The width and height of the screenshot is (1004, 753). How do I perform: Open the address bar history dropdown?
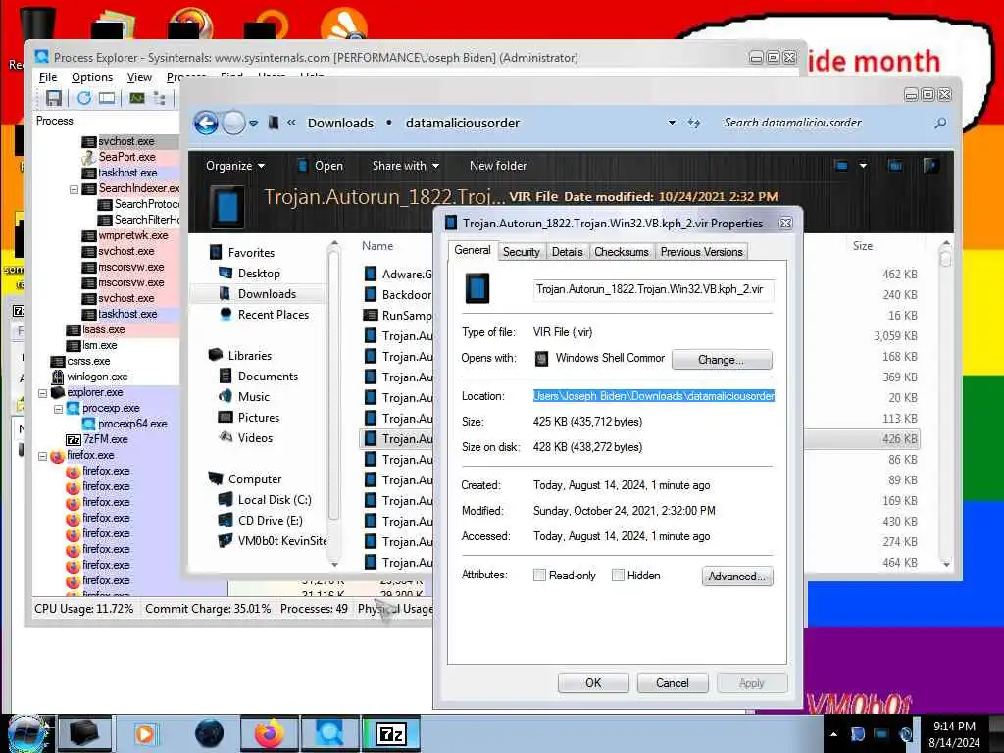(672, 123)
